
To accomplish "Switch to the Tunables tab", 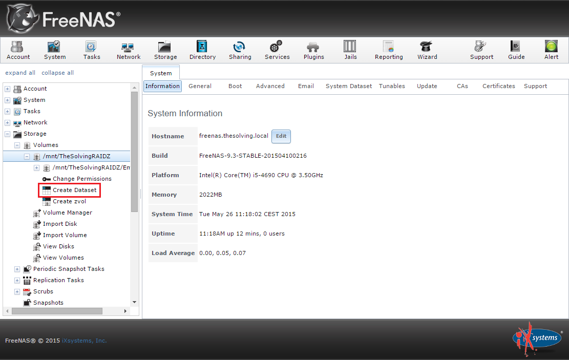I will coord(392,86).
